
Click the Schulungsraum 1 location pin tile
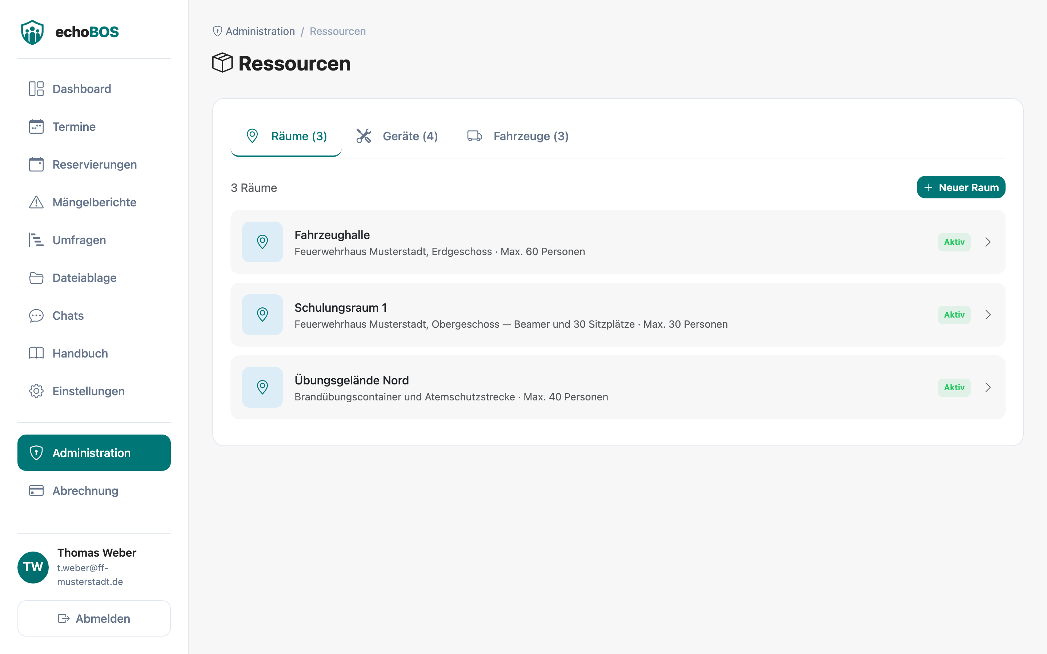pyautogui.click(x=262, y=314)
